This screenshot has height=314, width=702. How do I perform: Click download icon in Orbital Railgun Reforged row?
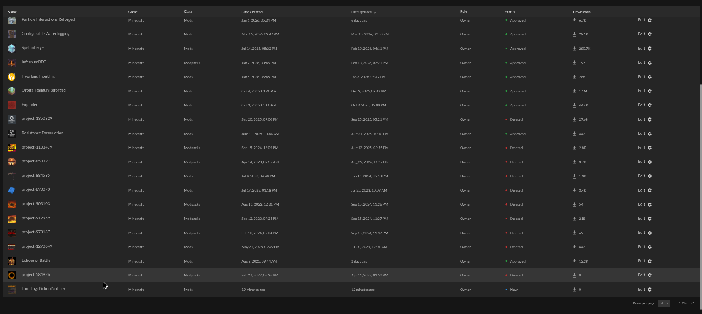574,91
